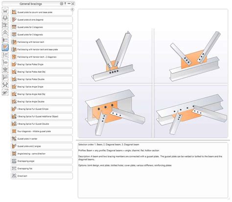Minimize the General bracings palette
This screenshot has height=202, width=232.
(69, 3)
